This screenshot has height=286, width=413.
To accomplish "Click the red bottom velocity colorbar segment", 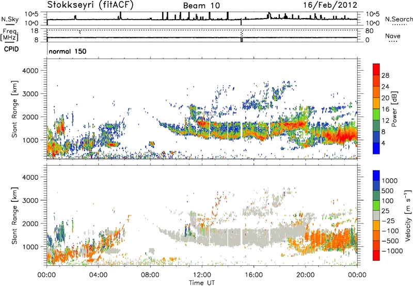I will [376, 256].
